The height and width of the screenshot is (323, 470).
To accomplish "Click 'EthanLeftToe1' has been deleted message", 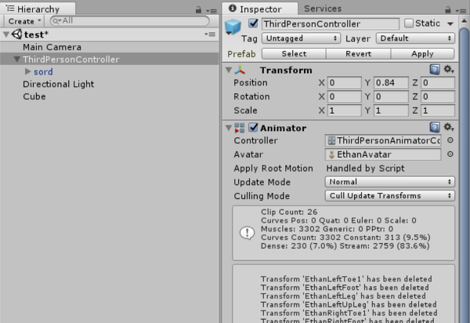I will tap(346, 279).
